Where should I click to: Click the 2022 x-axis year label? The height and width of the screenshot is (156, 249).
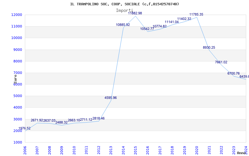point(222,150)
